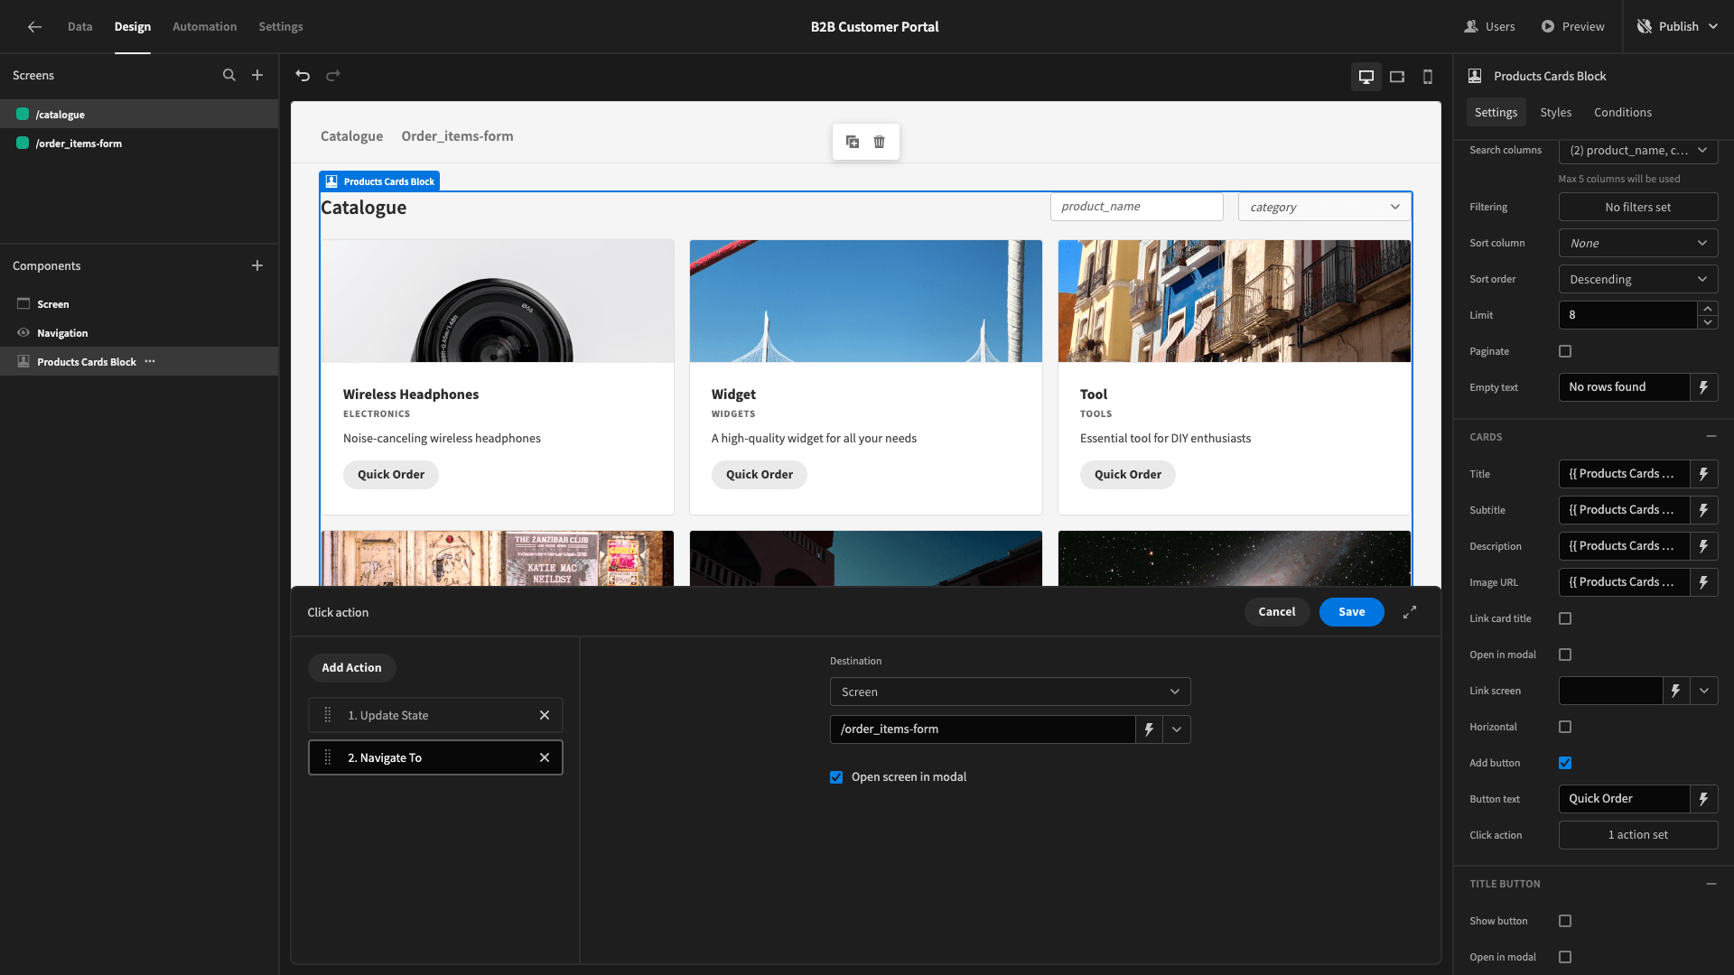Open the Sort order dropdown
This screenshot has width=1734, height=975.
tap(1638, 279)
